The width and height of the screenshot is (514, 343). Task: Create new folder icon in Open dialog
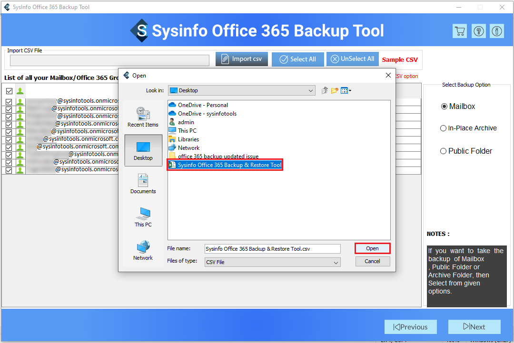click(335, 90)
